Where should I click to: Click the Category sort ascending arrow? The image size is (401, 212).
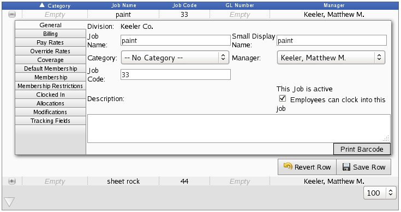point(42,5)
